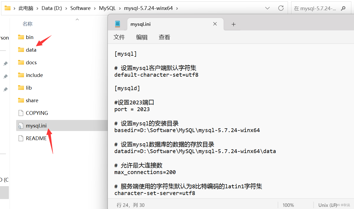Open the data folder icon

click(x=21, y=50)
